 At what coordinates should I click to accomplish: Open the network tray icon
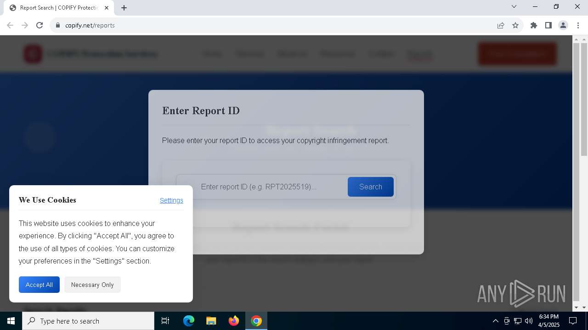(518, 321)
